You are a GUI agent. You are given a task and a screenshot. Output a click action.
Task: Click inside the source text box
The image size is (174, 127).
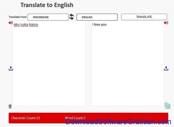[49, 63]
